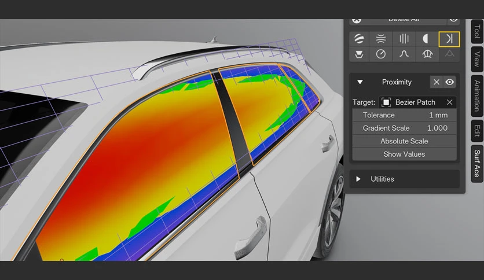The width and height of the screenshot is (484, 280).
Task: Clear the Bezier Patch target
Action: coord(449,102)
